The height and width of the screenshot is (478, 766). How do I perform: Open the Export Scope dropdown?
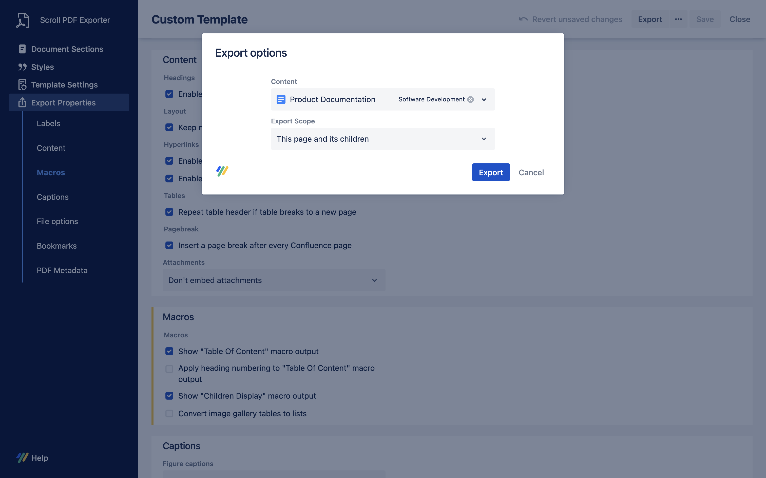click(382, 139)
